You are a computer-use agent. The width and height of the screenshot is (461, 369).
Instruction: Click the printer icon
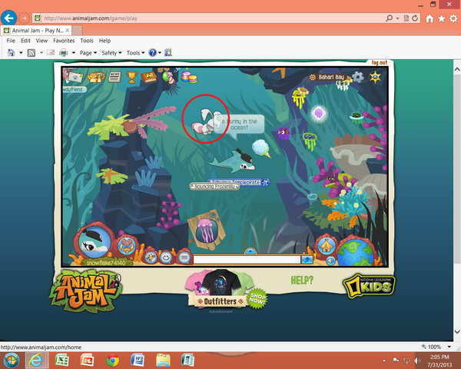pyautogui.click(x=64, y=53)
